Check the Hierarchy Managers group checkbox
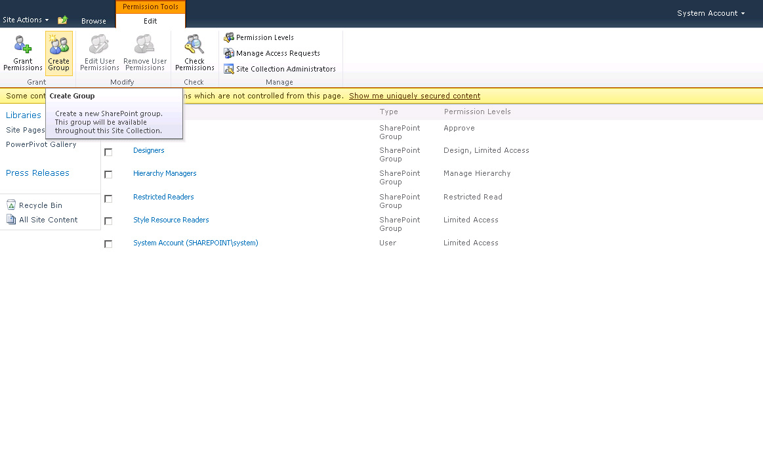Viewport: 763px width, 473px height. tap(108, 175)
